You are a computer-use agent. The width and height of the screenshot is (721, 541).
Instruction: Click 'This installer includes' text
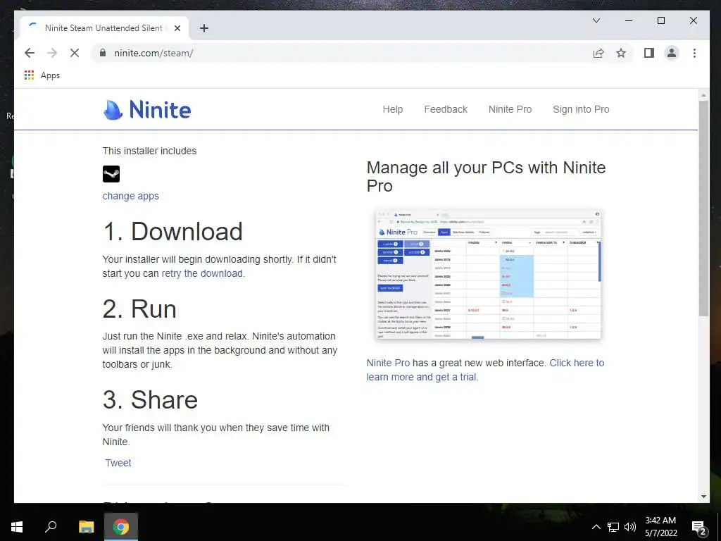point(149,151)
